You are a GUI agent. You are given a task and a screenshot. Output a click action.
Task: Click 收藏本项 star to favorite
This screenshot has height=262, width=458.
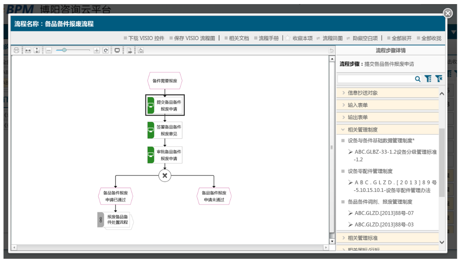pyautogui.click(x=299, y=38)
